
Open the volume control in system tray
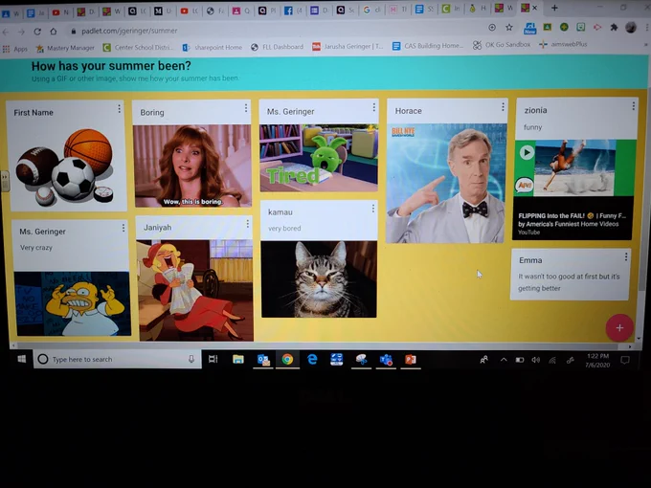pos(536,360)
